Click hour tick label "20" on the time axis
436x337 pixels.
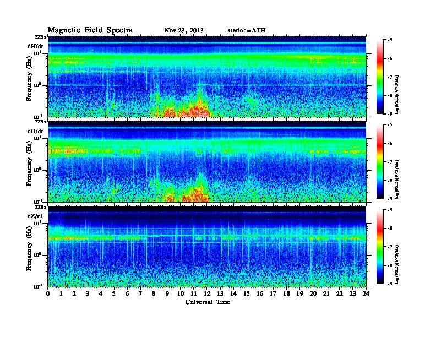[313, 294]
